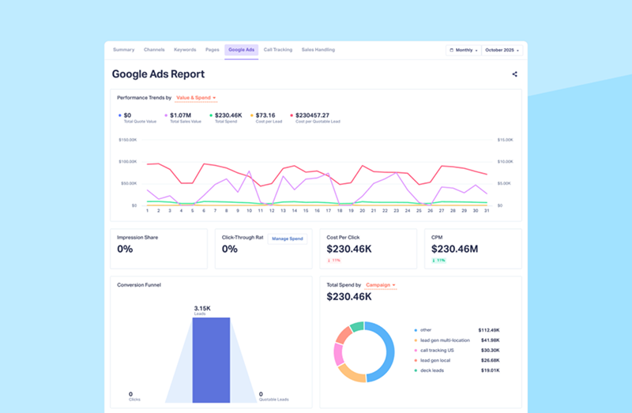Click the 'Impression Share' label
The width and height of the screenshot is (632, 413).
[x=137, y=238]
